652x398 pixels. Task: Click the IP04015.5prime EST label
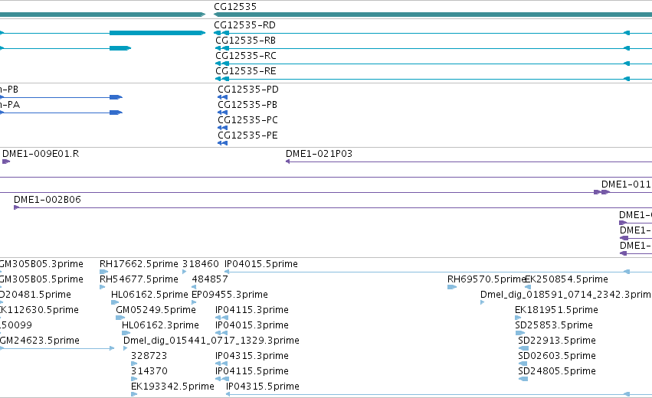tap(261, 264)
